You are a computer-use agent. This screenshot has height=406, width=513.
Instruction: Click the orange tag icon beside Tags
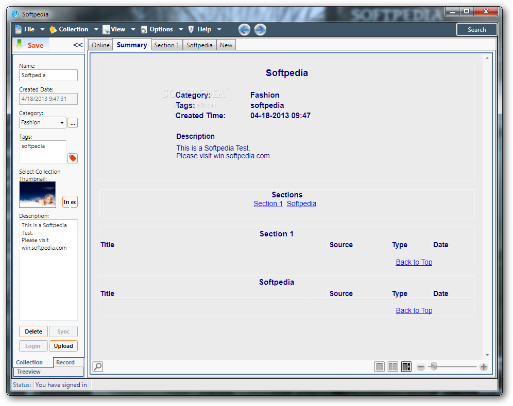coord(72,158)
